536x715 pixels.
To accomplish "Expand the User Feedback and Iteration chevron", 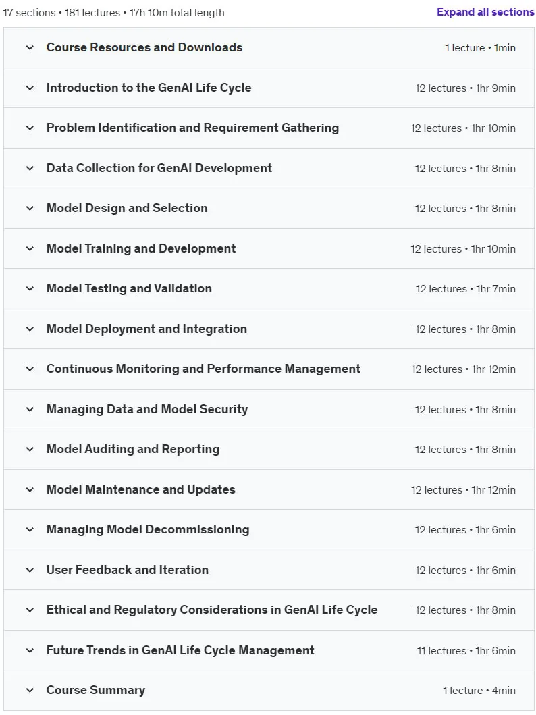I will [x=30, y=570].
